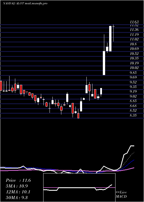Click the 12MA : 10.1 readout
Viewport: 144px width, 202px height.
(x=18, y=192)
